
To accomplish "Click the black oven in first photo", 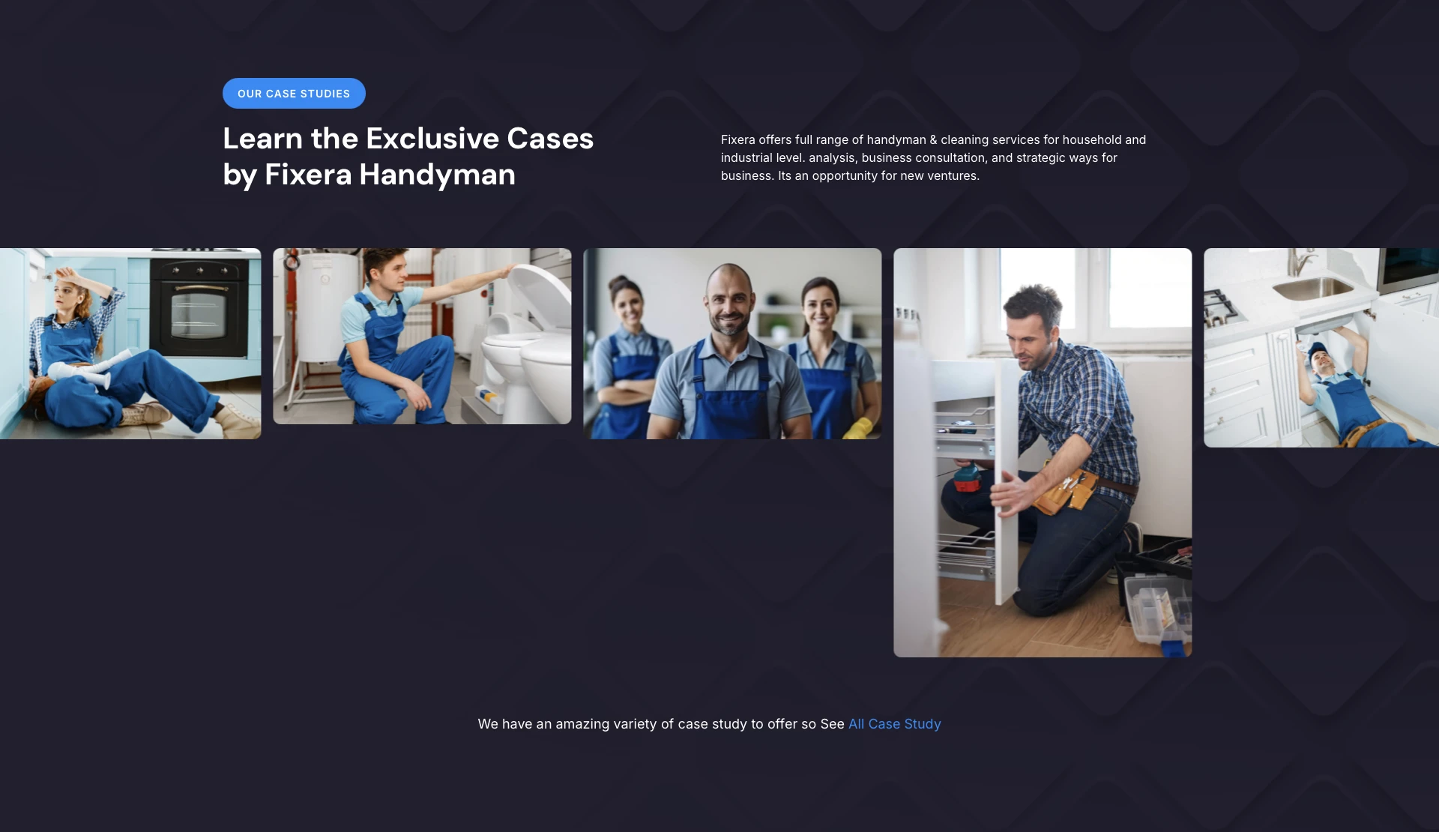I will (x=199, y=308).
